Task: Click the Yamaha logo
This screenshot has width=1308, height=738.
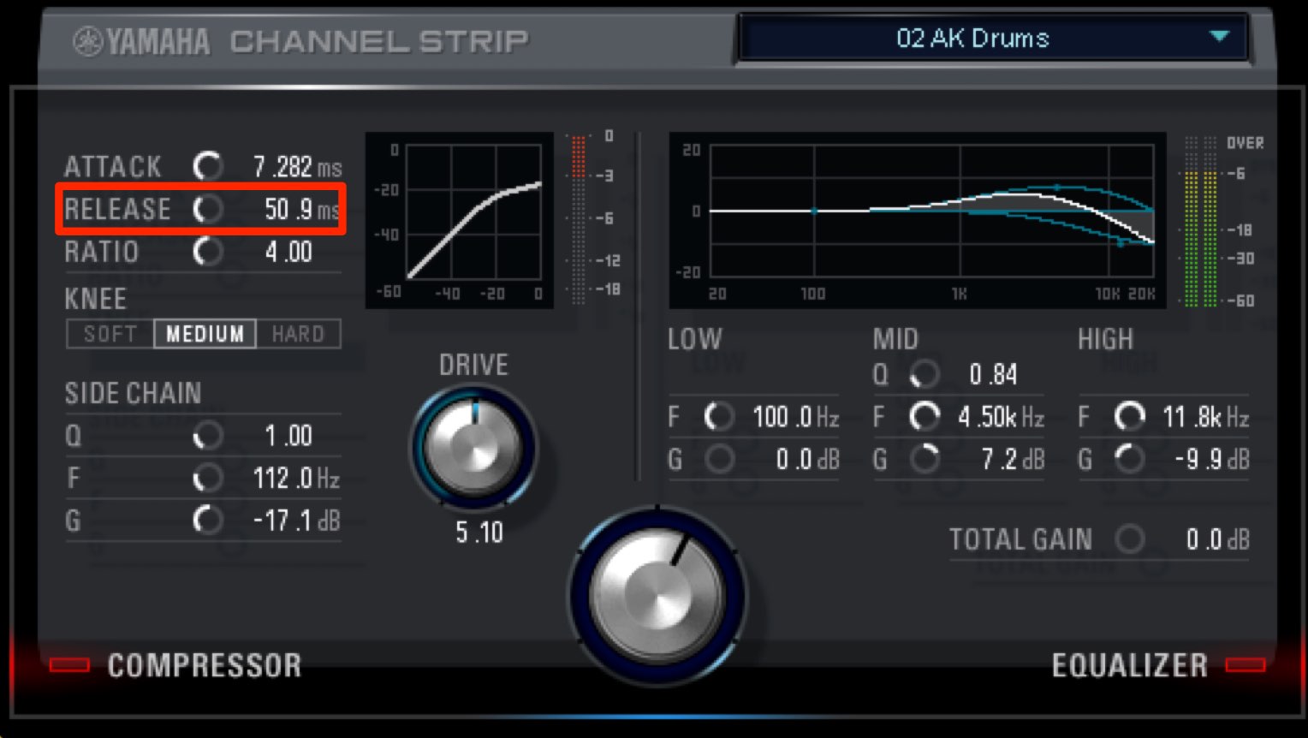Action: (141, 41)
